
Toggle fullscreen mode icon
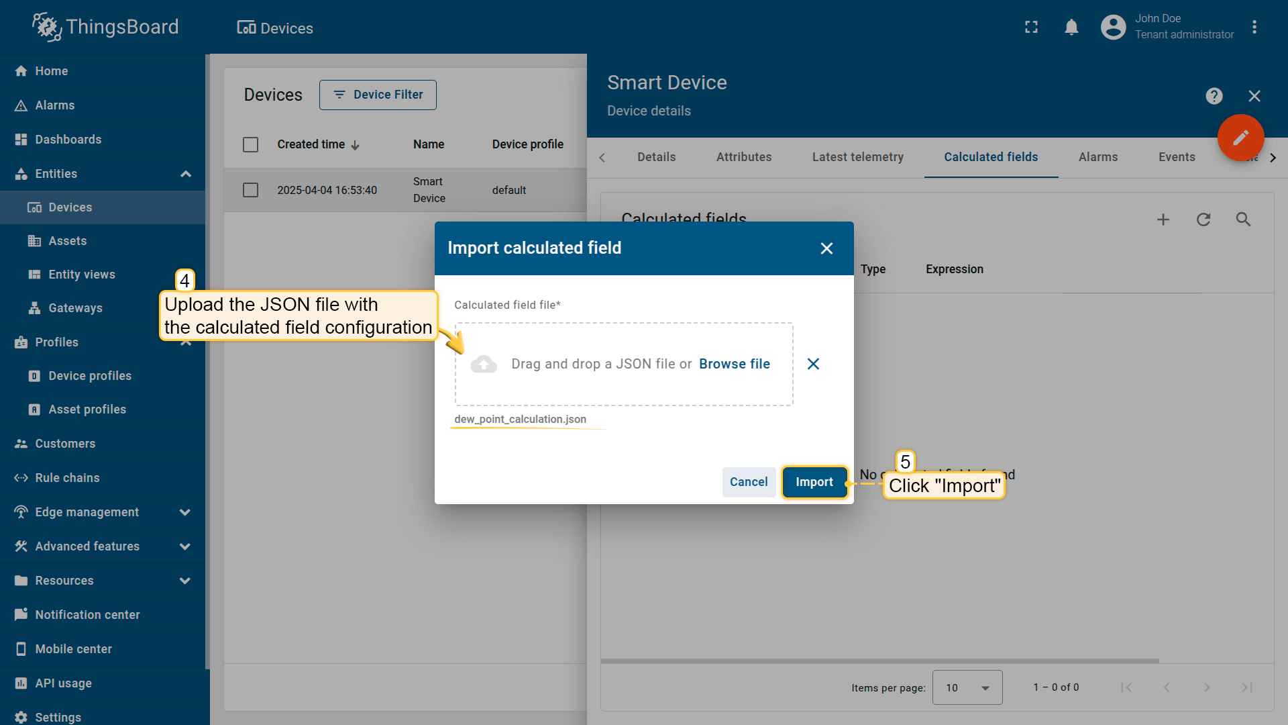[1031, 28]
